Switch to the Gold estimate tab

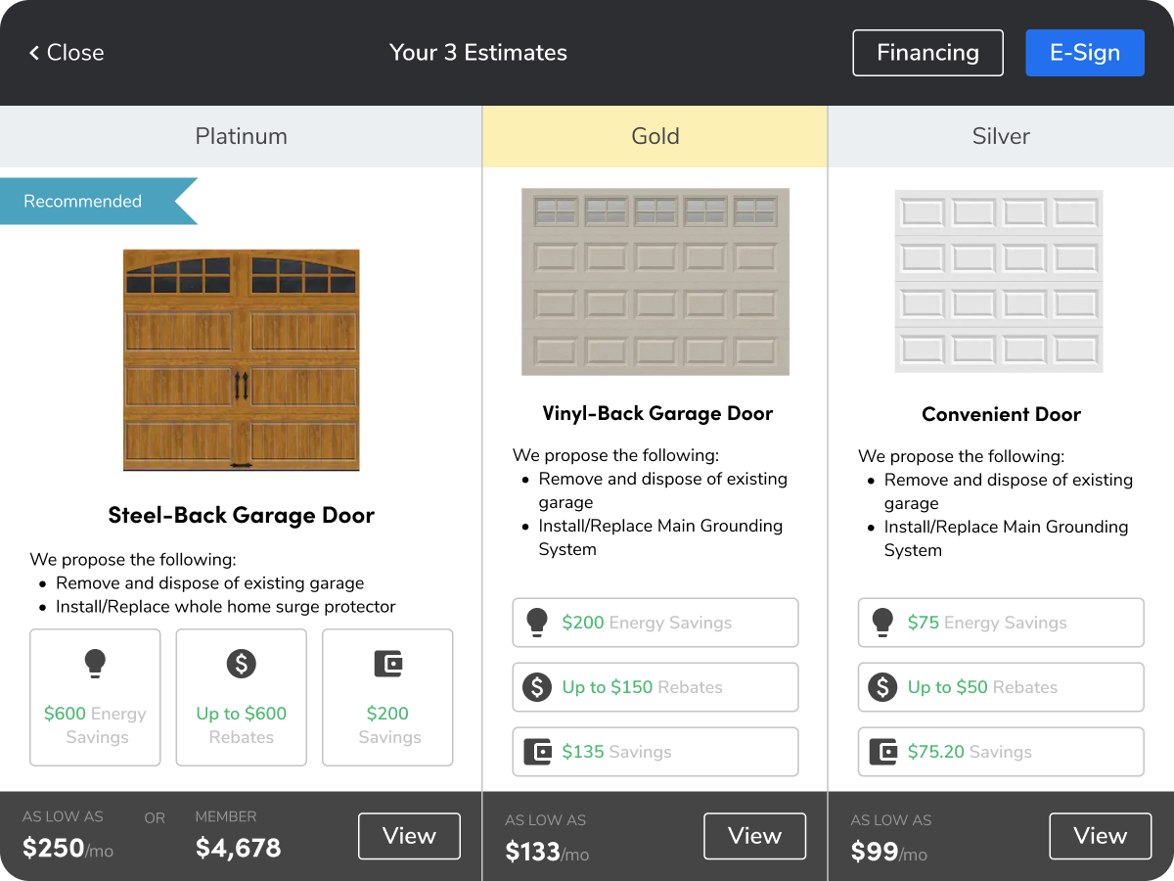655,136
